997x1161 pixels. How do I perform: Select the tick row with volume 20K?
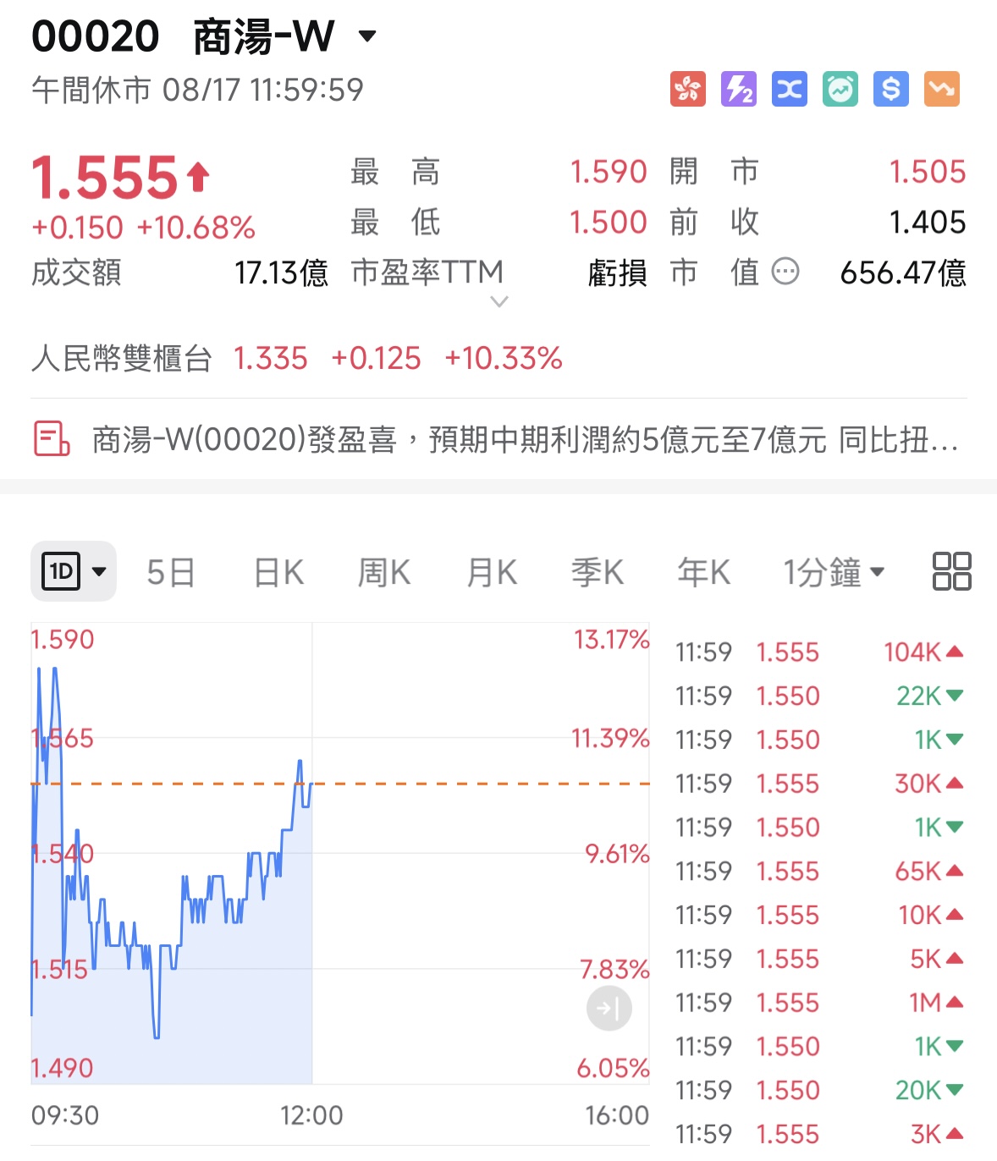tap(819, 1091)
